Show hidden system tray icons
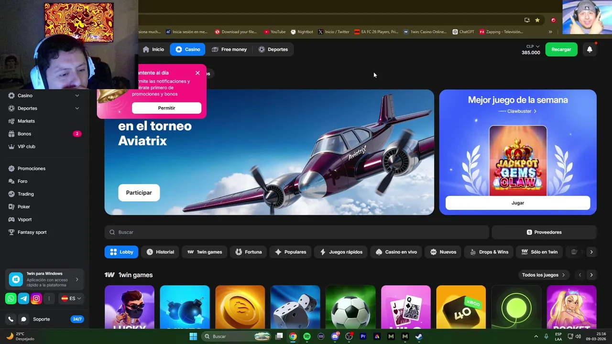612x344 pixels. (x=535, y=336)
